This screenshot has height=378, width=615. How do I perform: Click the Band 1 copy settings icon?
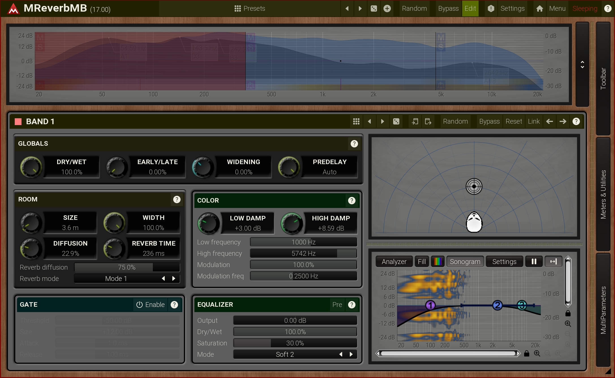(x=415, y=121)
